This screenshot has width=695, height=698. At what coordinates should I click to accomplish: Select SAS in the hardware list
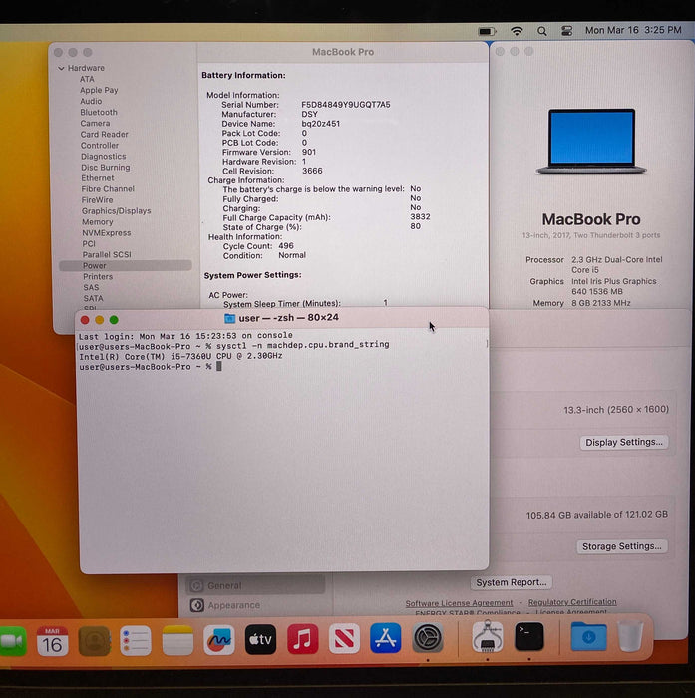tap(91, 287)
